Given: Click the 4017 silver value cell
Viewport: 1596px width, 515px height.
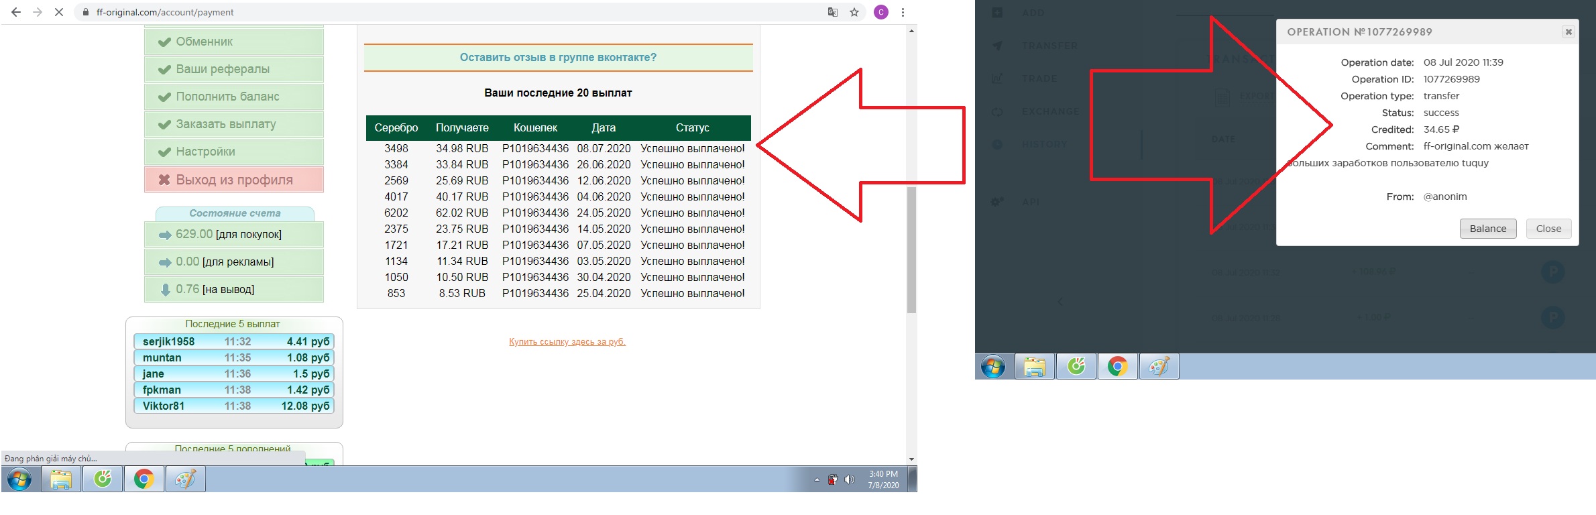Looking at the screenshot, I should point(396,196).
